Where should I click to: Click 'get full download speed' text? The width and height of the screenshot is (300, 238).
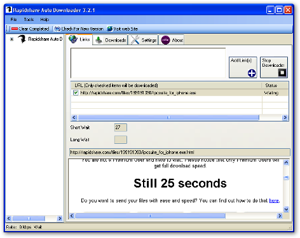pyautogui.click(x=180, y=166)
